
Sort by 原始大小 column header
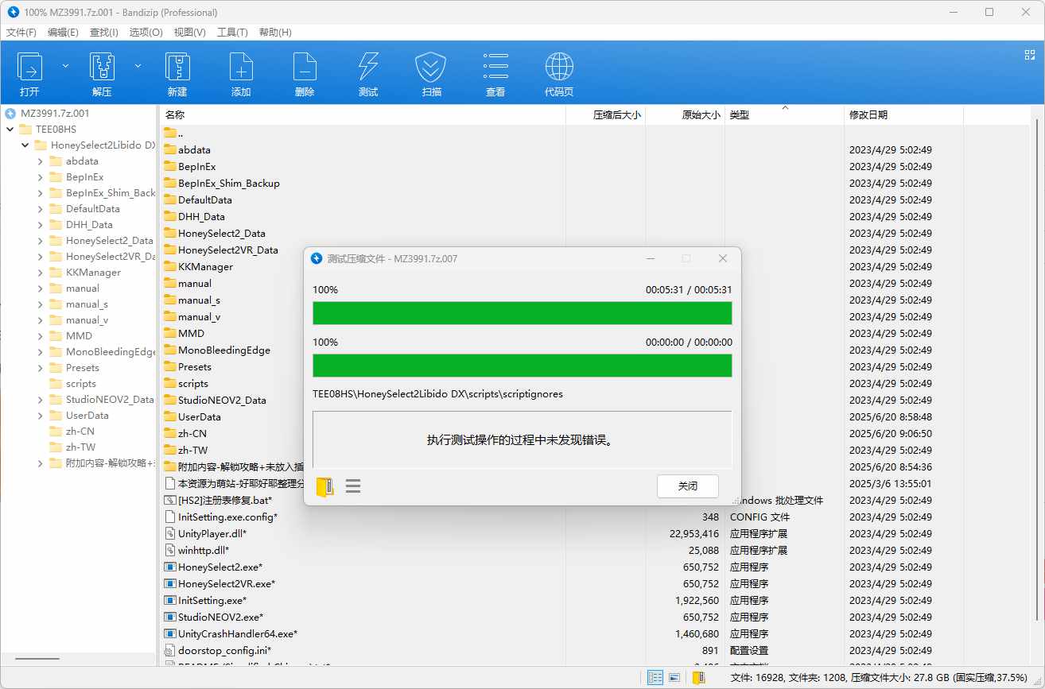pyautogui.click(x=685, y=114)
